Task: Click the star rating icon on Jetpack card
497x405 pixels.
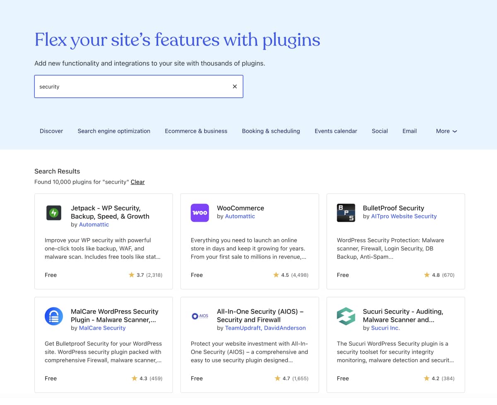Action: [132, 275]
